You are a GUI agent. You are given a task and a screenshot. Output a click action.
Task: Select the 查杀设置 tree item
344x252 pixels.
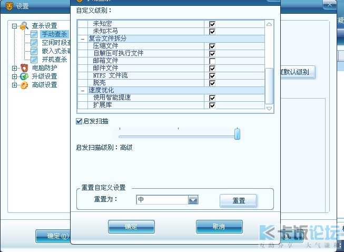pyautogui.click(x=45, y=26)
